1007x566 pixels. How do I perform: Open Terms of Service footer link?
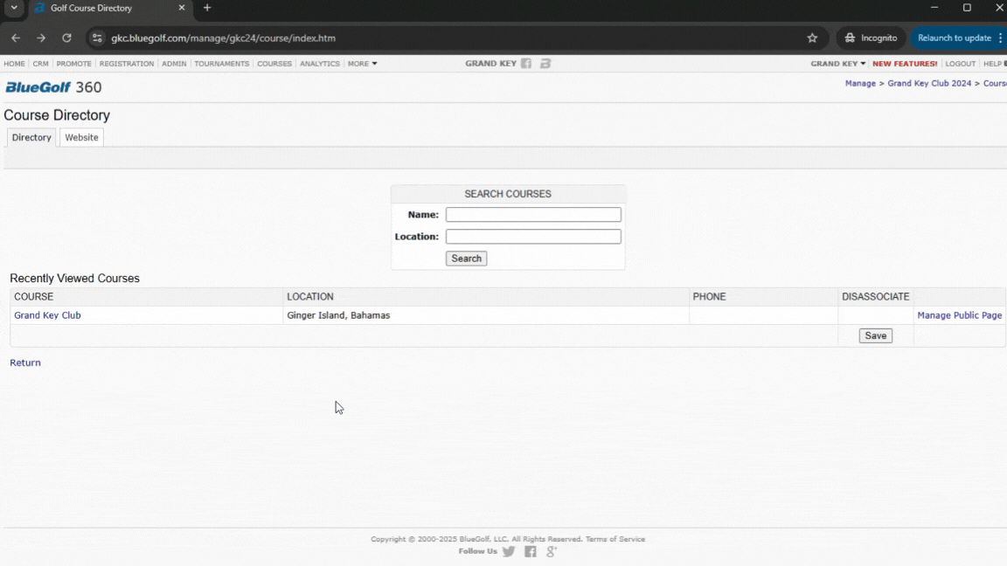[615, 539]
